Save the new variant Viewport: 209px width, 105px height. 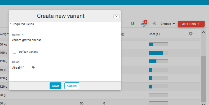(x=55, y=86)
